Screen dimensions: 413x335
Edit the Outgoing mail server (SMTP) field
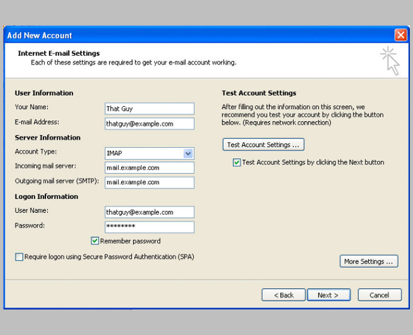click(x=149, y=182)
